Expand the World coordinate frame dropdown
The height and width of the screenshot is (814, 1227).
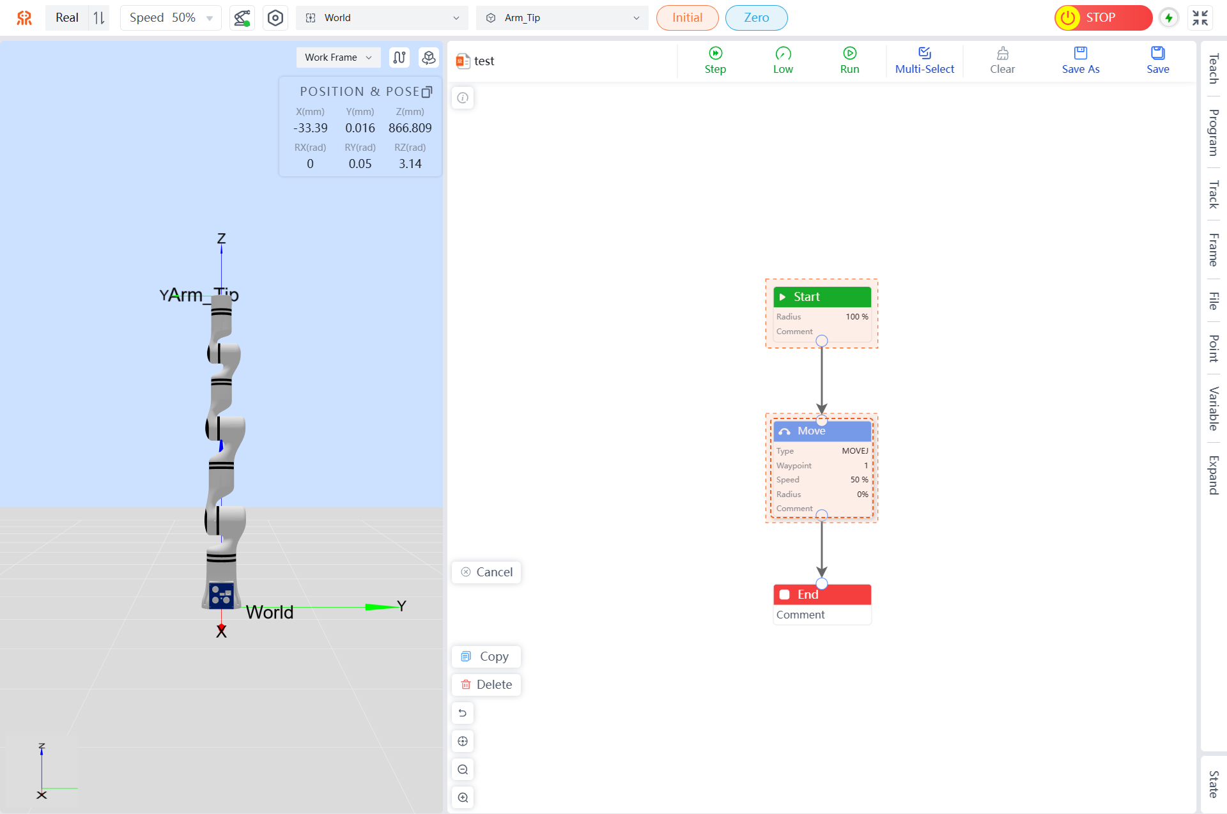(x=382, y=18)
